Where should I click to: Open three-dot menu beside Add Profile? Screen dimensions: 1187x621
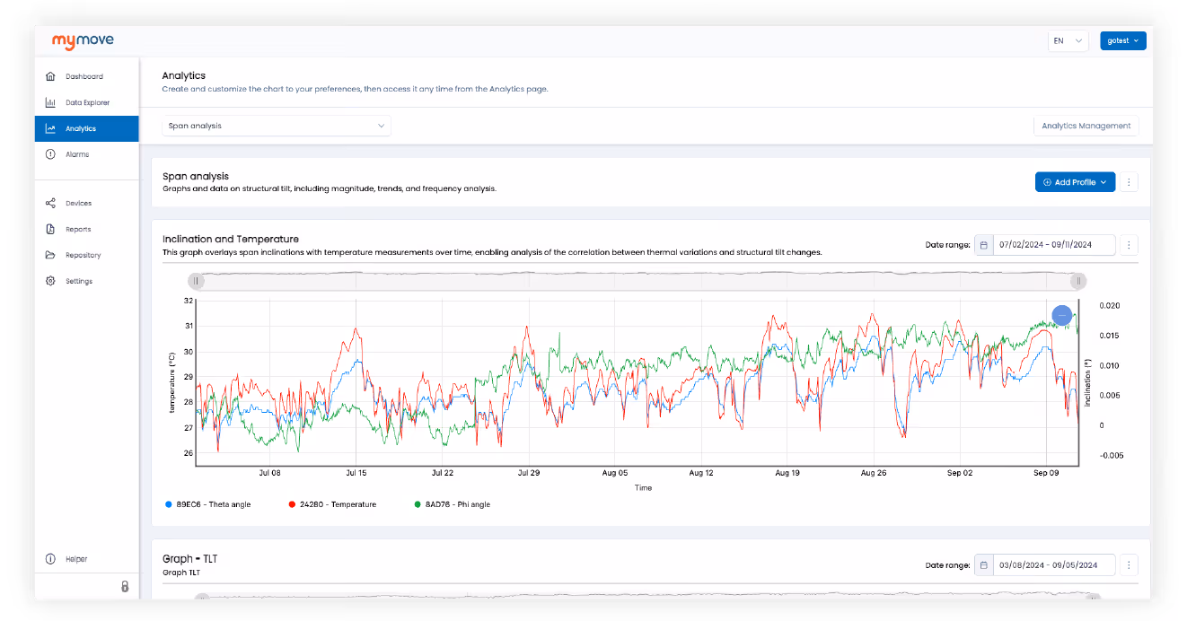1130,182
